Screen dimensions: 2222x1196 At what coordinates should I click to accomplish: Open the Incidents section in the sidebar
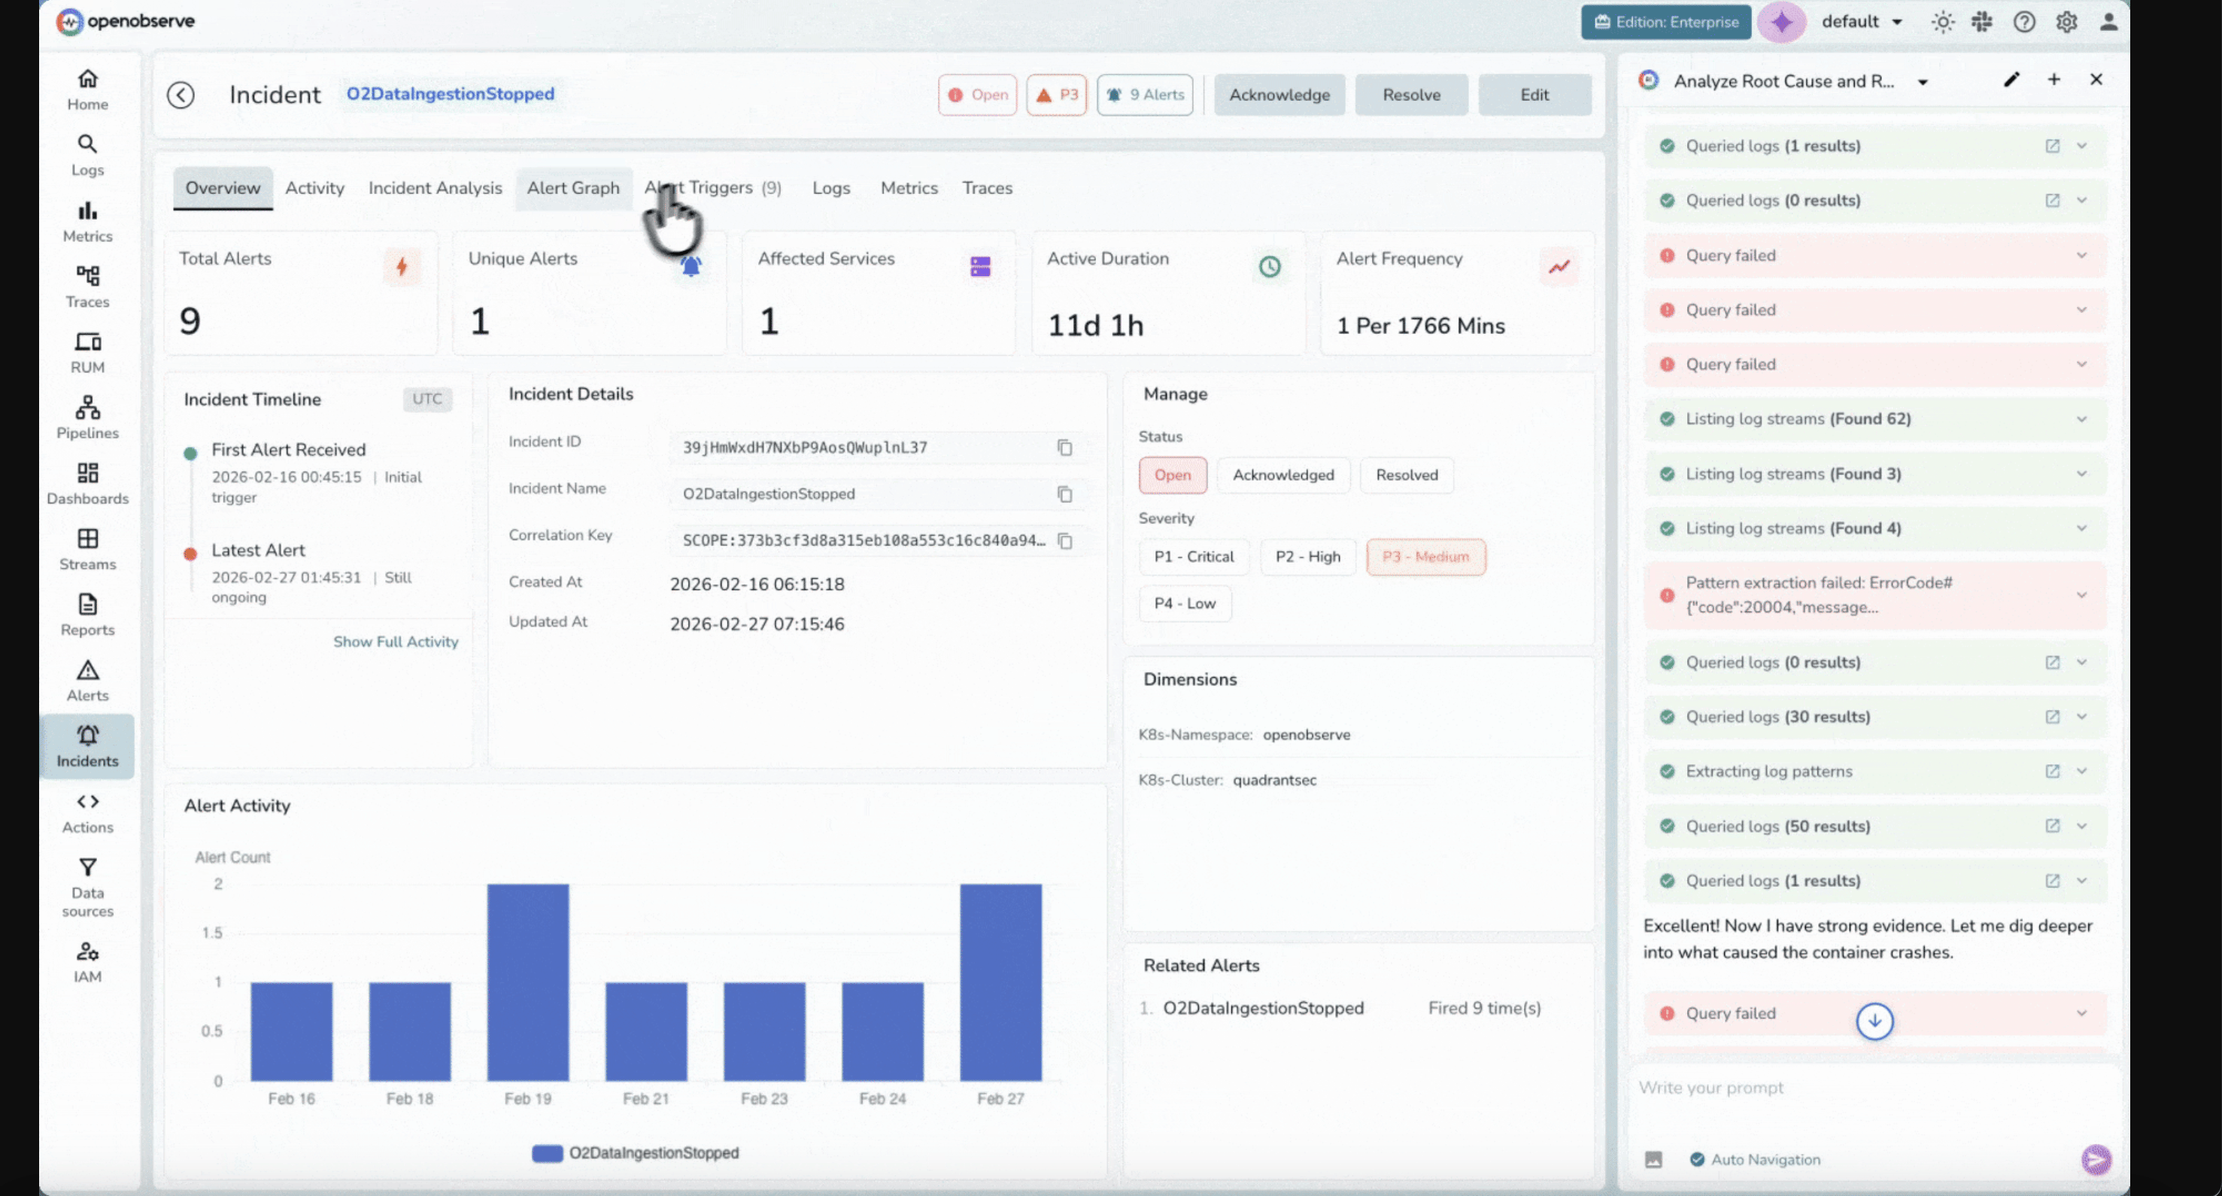pyautogui.click(x=87, y=747)
